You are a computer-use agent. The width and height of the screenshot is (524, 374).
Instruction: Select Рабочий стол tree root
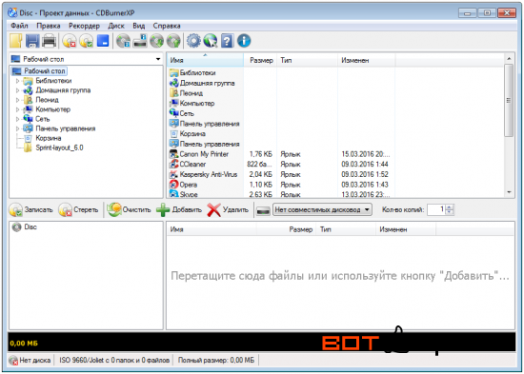(x=45, y=71)
